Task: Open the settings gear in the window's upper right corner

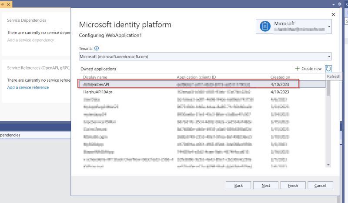Action: click(x=340, y=4)
